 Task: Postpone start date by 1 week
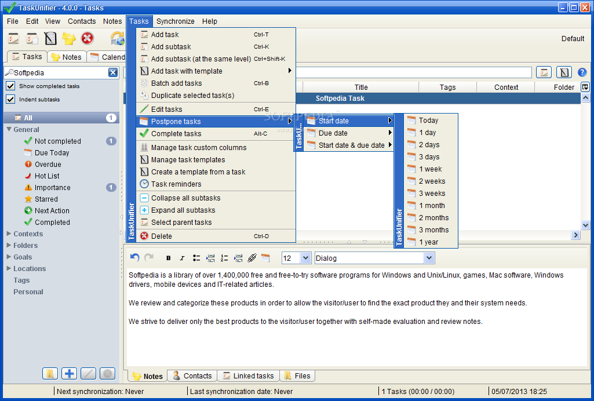pyautogui.click(x=431, y=169)
